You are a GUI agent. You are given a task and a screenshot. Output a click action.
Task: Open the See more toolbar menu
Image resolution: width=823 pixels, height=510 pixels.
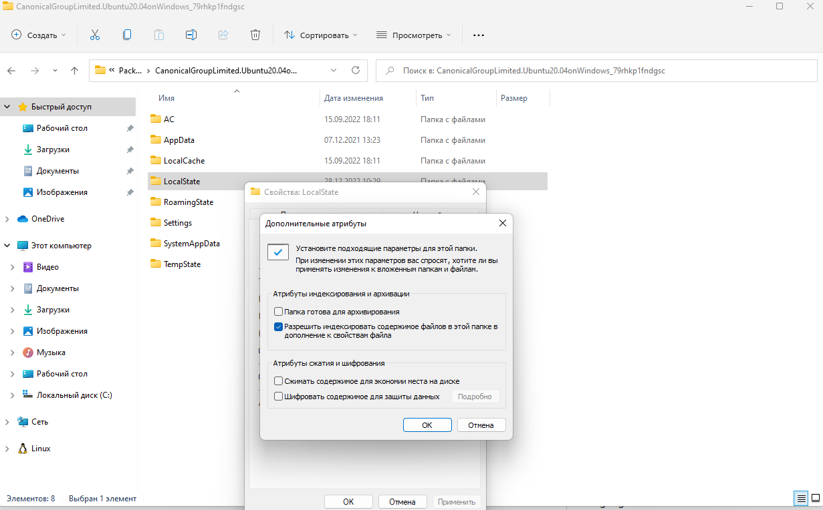(x=478, y=35)
